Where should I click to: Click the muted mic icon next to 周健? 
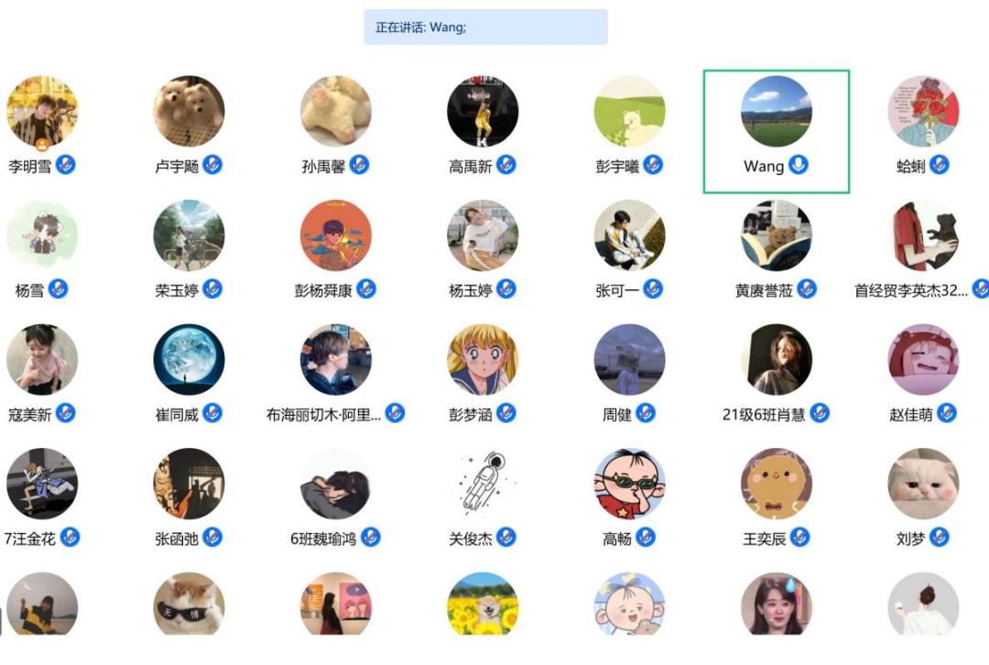[646, 413]
